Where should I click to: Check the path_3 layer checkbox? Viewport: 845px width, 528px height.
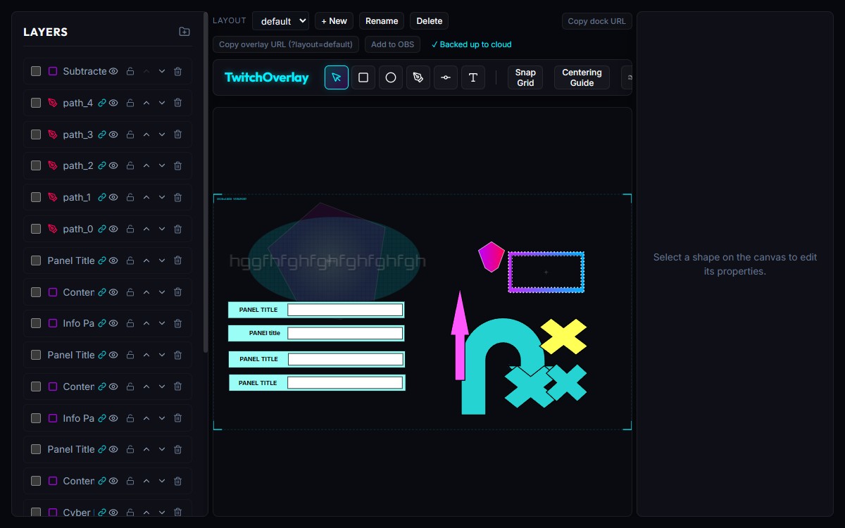pos(36,134)
